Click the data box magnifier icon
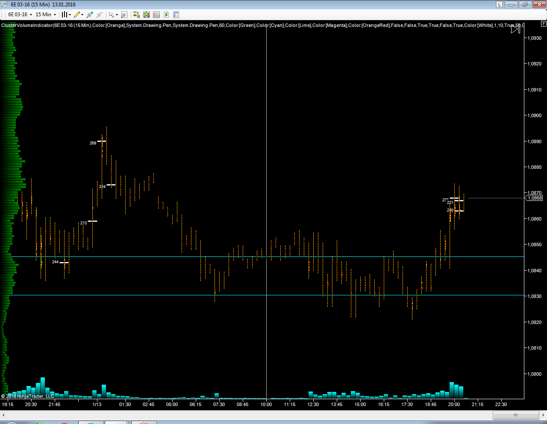The image size is (547, 424). tap(124, 15)
